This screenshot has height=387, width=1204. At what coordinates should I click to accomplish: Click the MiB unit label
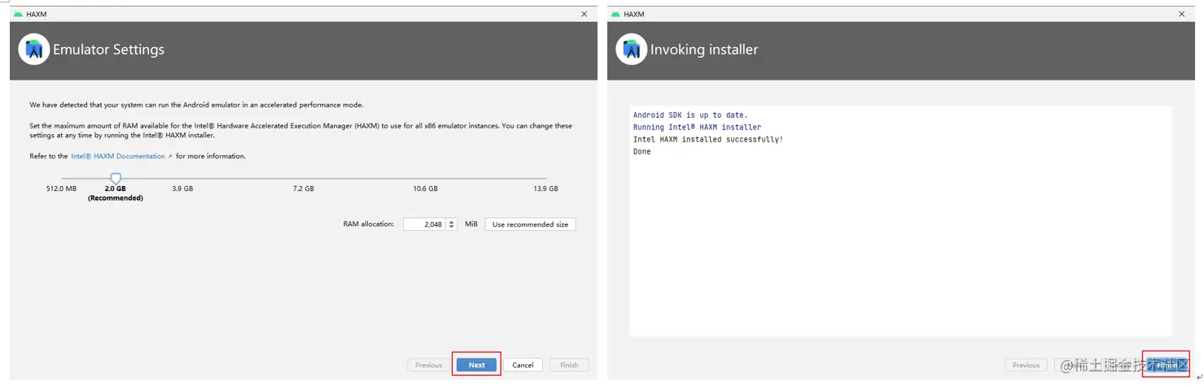click(471, 224)
